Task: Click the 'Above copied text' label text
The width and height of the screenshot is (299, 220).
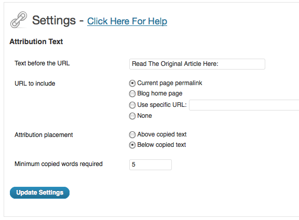Action: pos(162,134)
